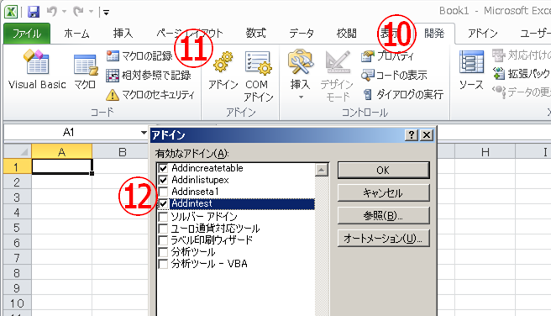Open the Name Box dropdown arrow
Image resolution: width=551 pixels, height=316 pixels.
click(x=144, y=133)
